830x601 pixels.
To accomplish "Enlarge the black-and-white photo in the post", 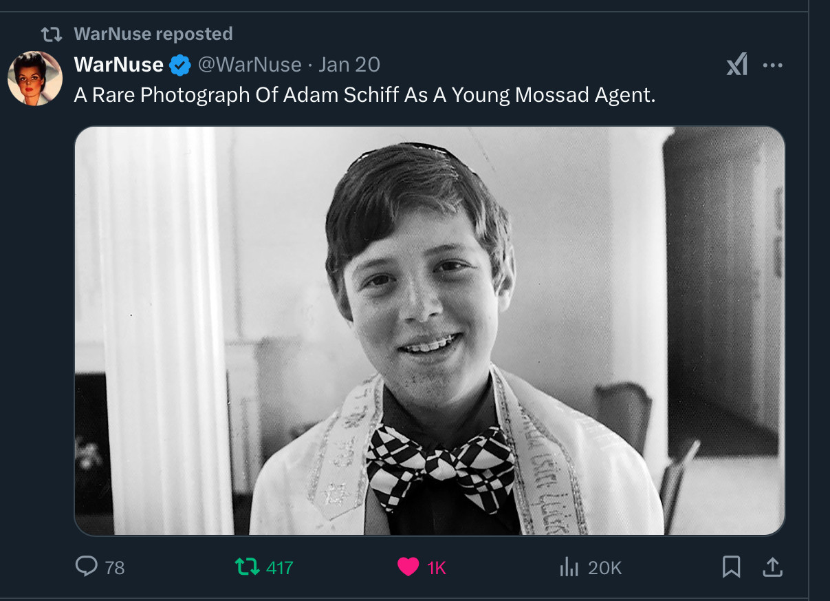I will [x=429, y=330].
